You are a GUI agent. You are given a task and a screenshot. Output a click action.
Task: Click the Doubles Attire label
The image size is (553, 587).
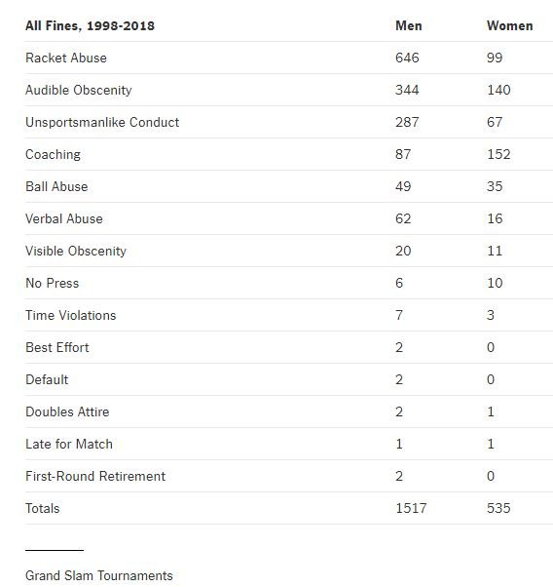[x=67, y=412]
